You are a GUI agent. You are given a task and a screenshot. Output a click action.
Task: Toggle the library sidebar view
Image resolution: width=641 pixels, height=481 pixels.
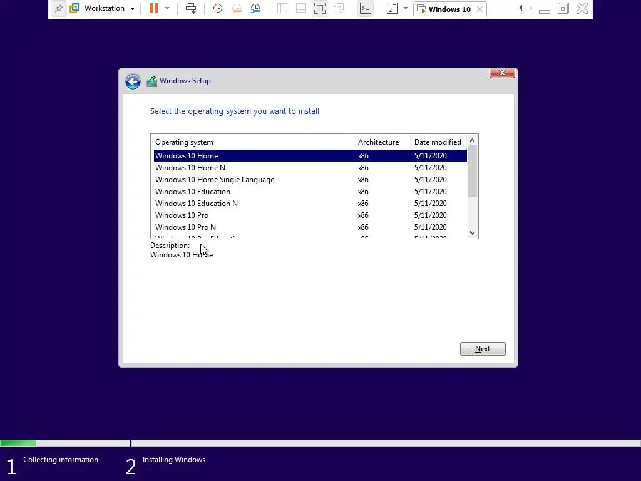[282, 8]
